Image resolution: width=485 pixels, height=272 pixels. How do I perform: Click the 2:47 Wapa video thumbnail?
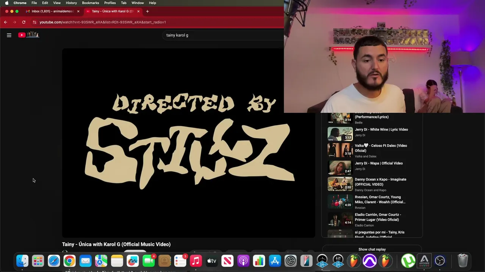point(340,167)
